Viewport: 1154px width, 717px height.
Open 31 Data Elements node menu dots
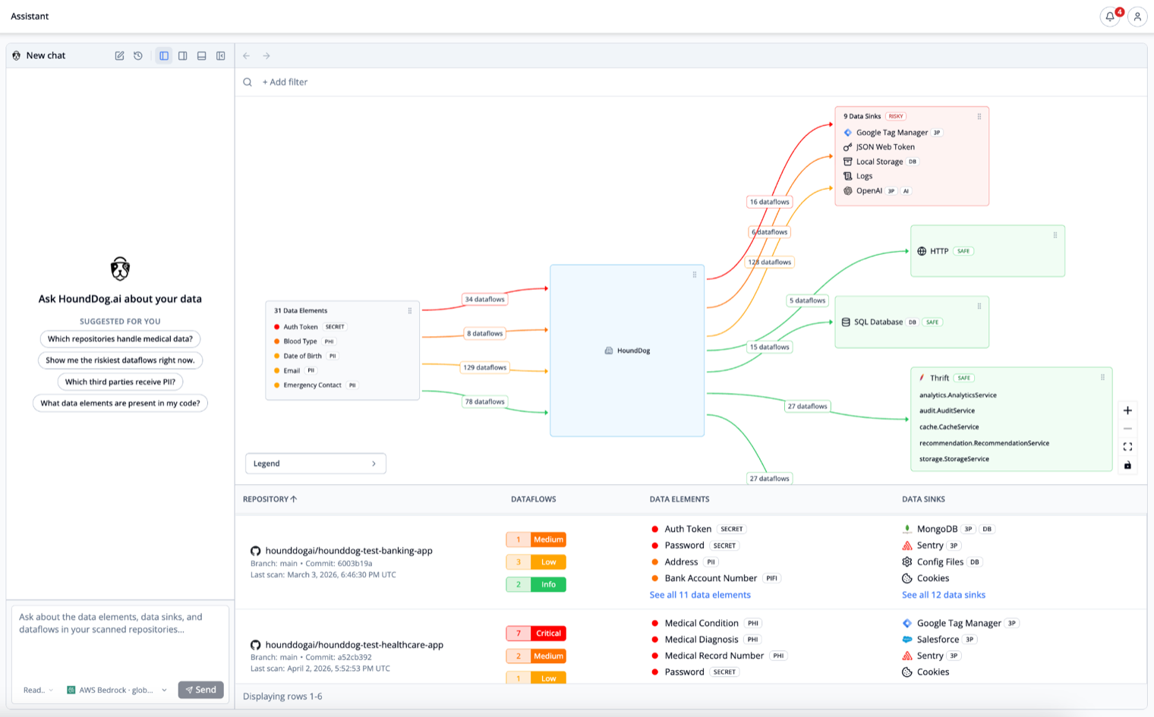tap(410, 310)
